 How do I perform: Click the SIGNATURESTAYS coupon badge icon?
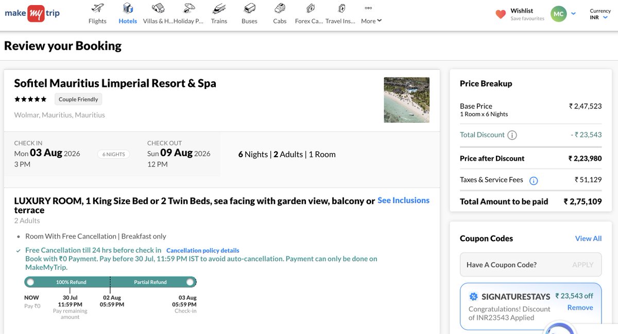click(474, 296)
